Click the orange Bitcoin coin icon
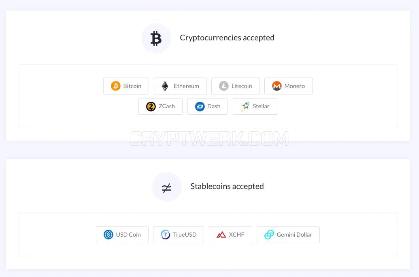Screen dimensions: 419x277 click(116, 86)
